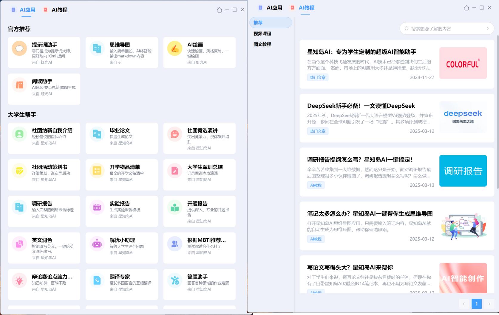Open article 星知岛AI：专为学生定制的超级AI智能助手

coord(362,52)
